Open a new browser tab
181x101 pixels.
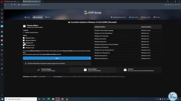point(42,1)
